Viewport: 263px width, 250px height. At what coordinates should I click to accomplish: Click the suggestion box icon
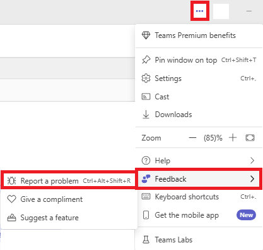coord(11,218)
